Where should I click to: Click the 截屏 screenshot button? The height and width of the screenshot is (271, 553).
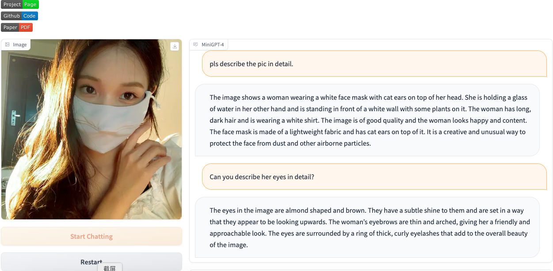coord(110,267)
